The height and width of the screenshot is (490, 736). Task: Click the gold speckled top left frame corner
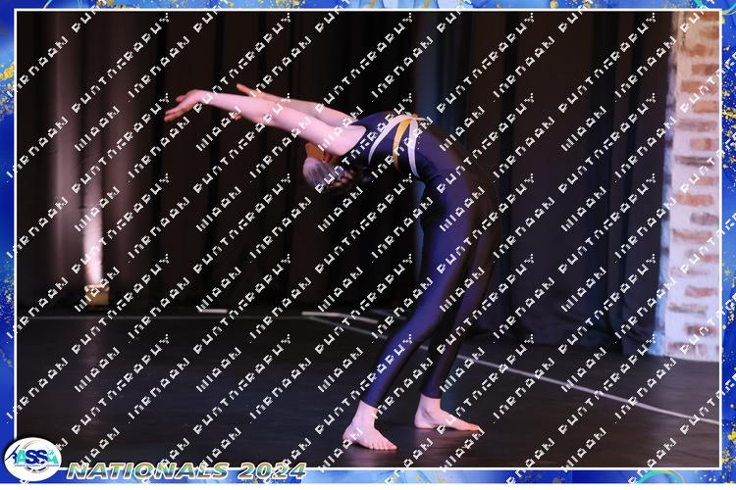[x=12, y=12]
